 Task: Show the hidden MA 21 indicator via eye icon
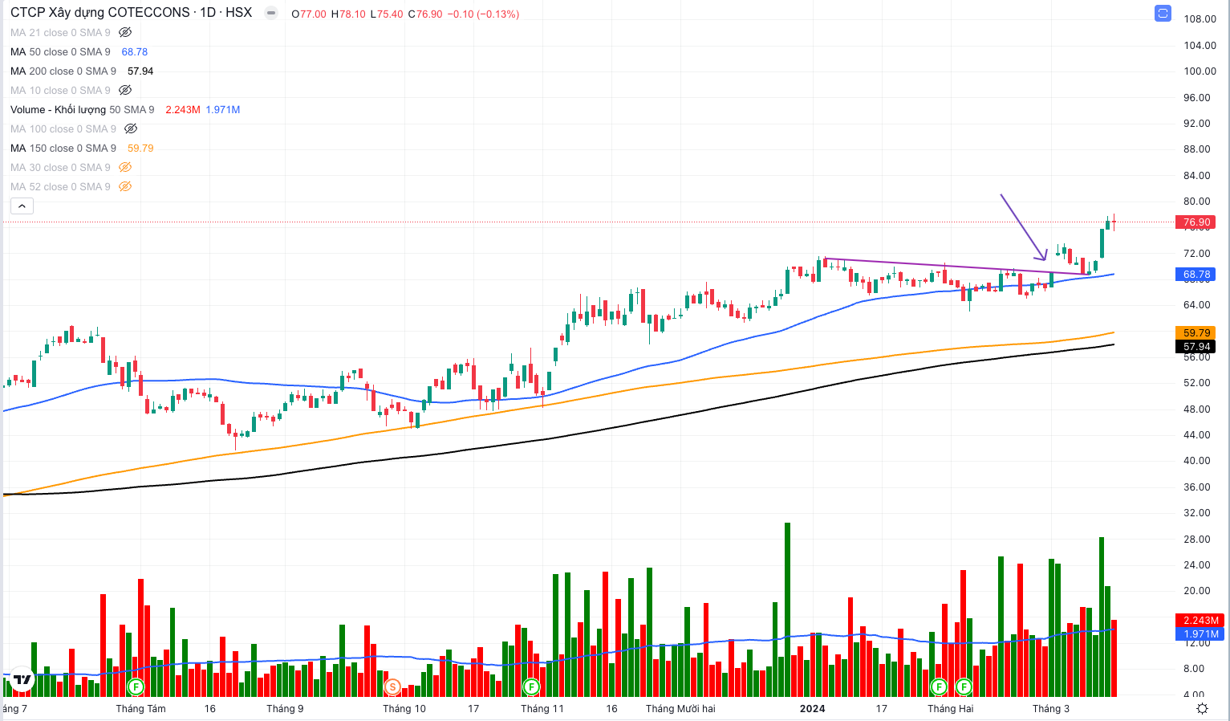[125, 33]
